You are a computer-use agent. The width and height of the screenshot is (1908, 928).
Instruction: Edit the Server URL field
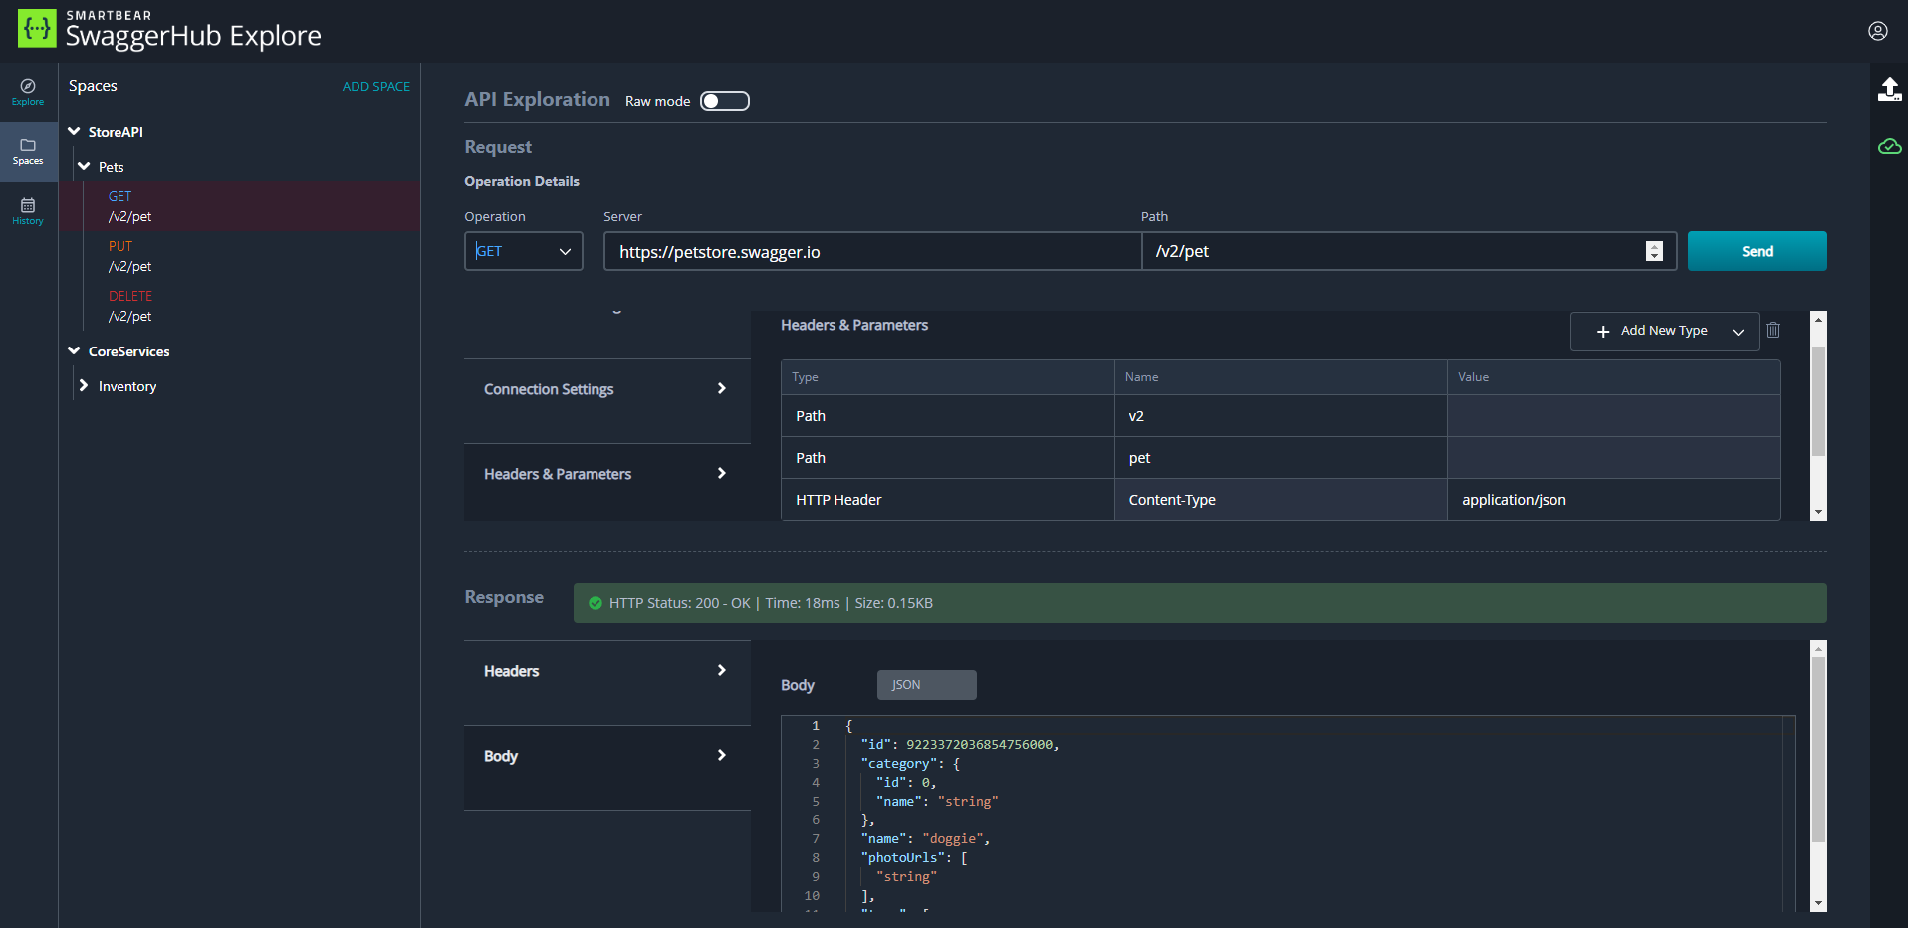[x=872, y=251]
